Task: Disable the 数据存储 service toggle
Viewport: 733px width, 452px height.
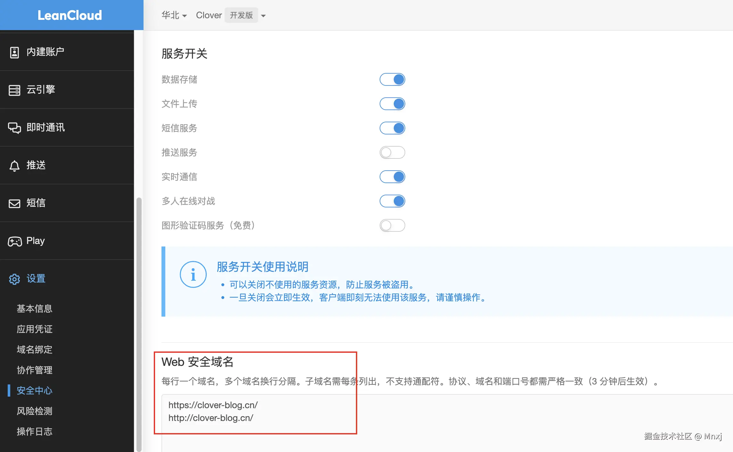Action: (x=392, y=79)
